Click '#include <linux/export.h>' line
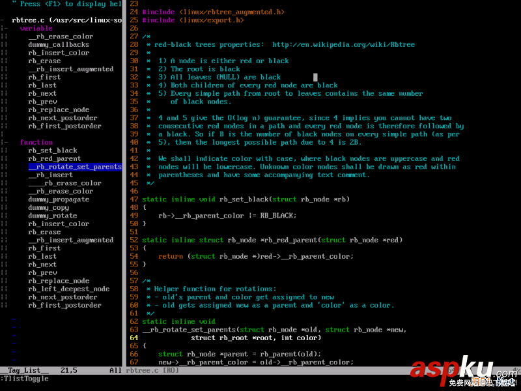This screenshot has width=521, height=391. [x=193, y=20]
